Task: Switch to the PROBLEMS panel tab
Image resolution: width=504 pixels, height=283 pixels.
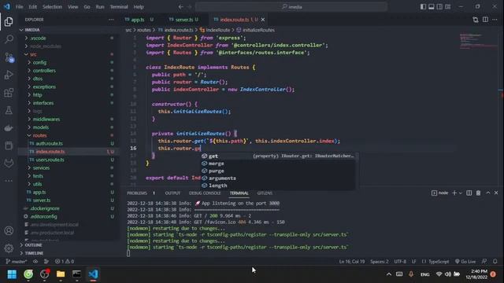Action: [136, 193]
